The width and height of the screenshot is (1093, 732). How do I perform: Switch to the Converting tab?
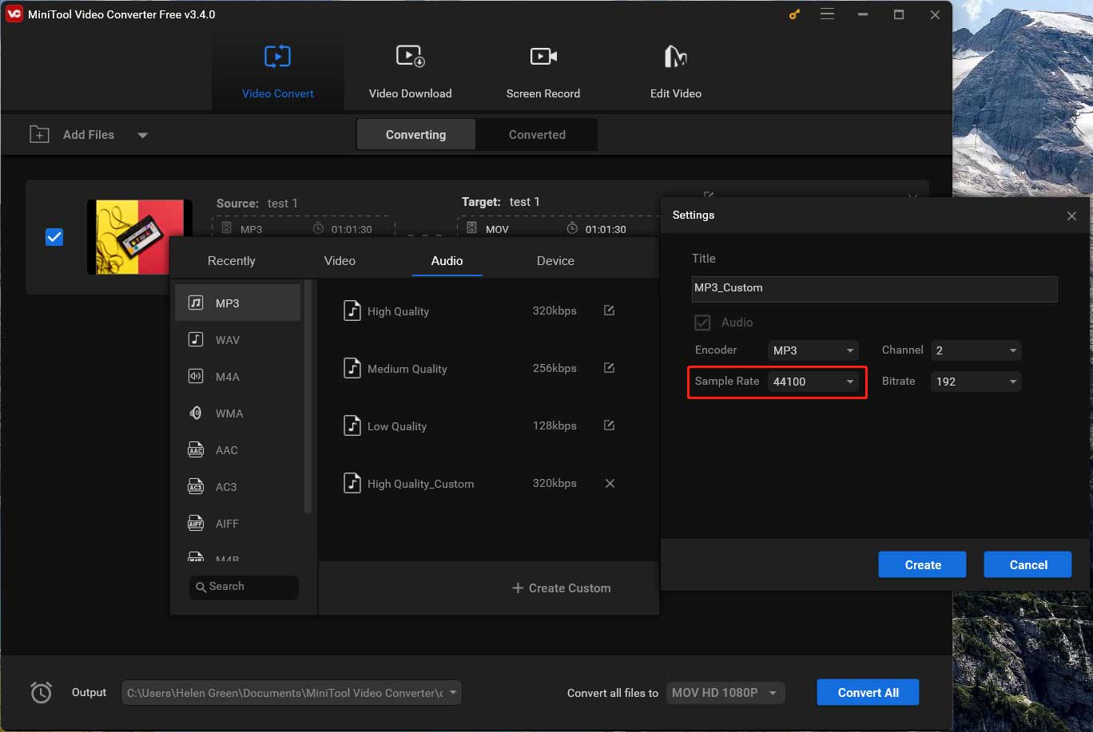pyautogui.click(x=415, y=134)
